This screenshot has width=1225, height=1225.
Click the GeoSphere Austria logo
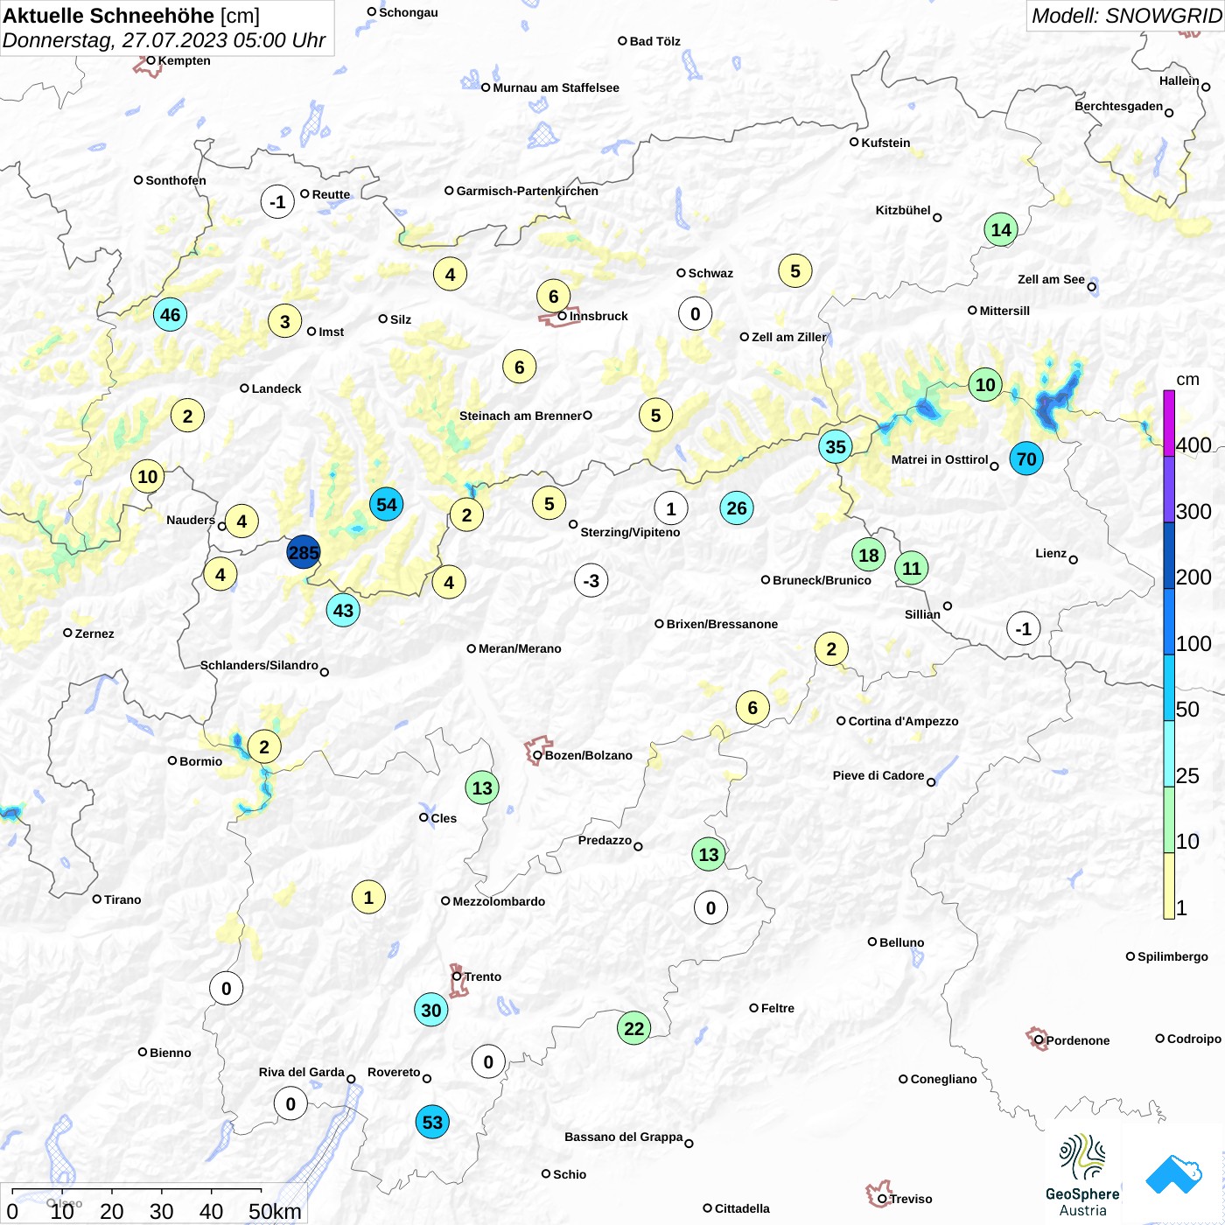coord(1082,1175)
